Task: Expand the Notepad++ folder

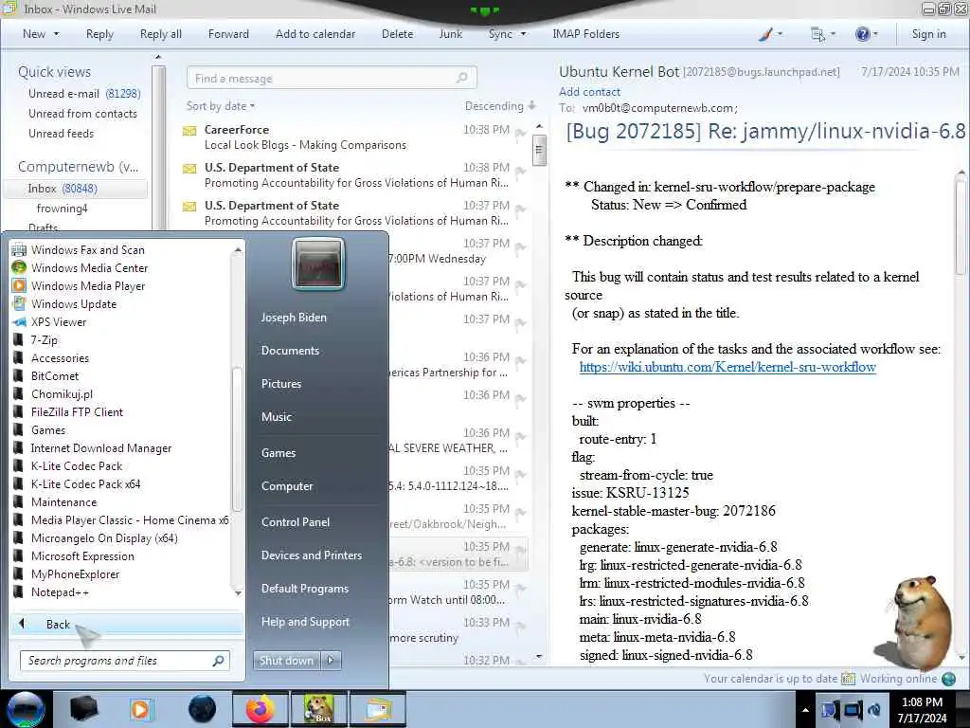Action: 60,591
